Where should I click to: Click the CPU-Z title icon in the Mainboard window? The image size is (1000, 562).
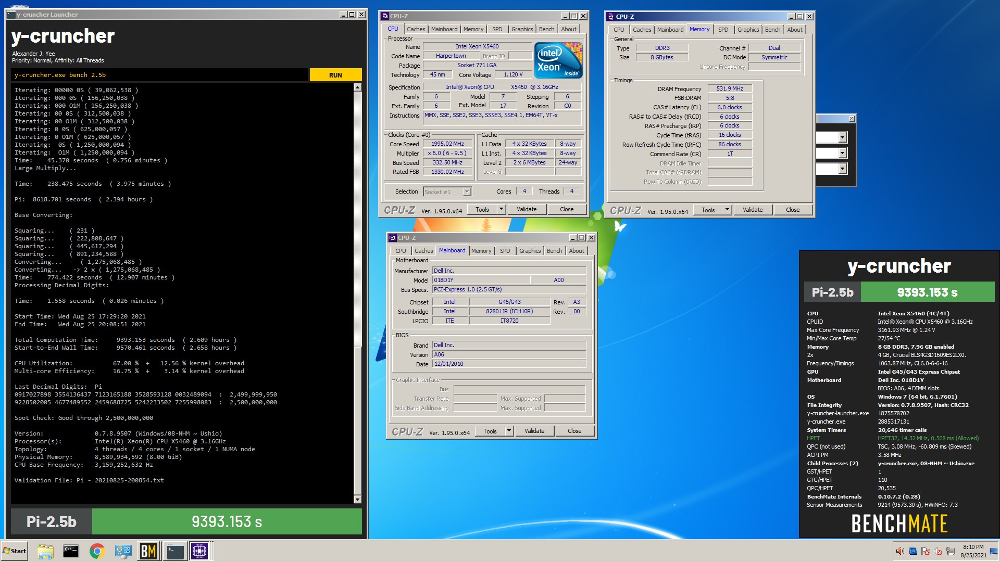click(393, 238)
